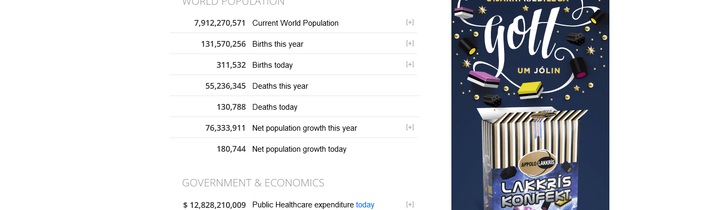Click the Deaths this year counter value
Image resolution: width=710 pixels, height=210 pixels.
coord(225,86)
